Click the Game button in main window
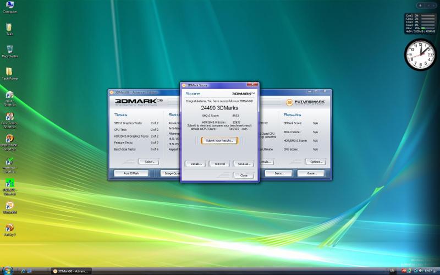440x275 pixels. tap(311, 173)
